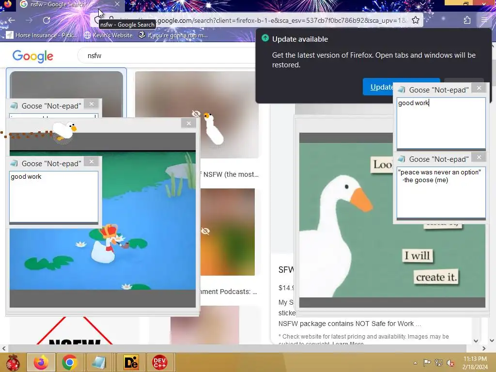Open the Firefox extensions puzzle icon
496x372 pixels.
(x=467, y=20)
